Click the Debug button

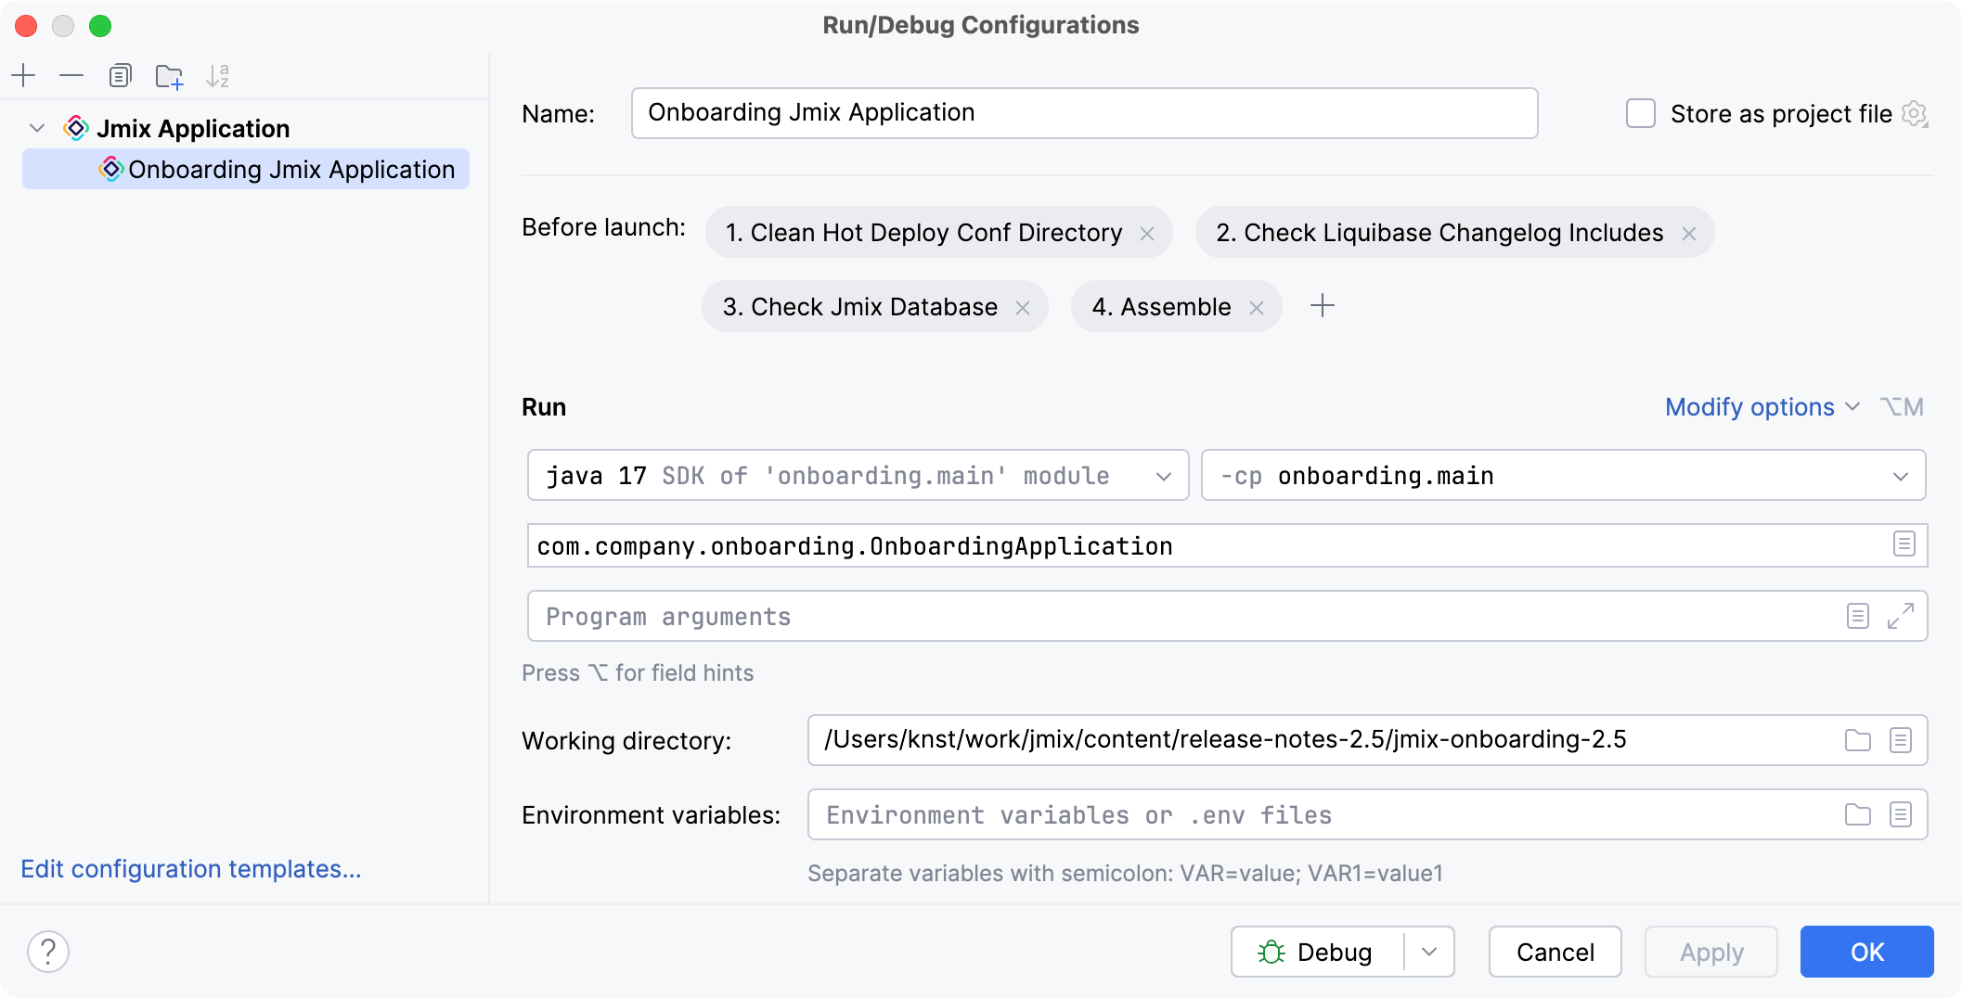coord(1317,952)
